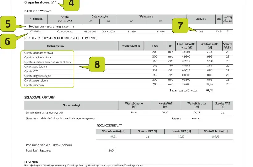Click 'Podsumowanie punktów poboru' heading
Screen dimensions: 253x167
(49, 145)
